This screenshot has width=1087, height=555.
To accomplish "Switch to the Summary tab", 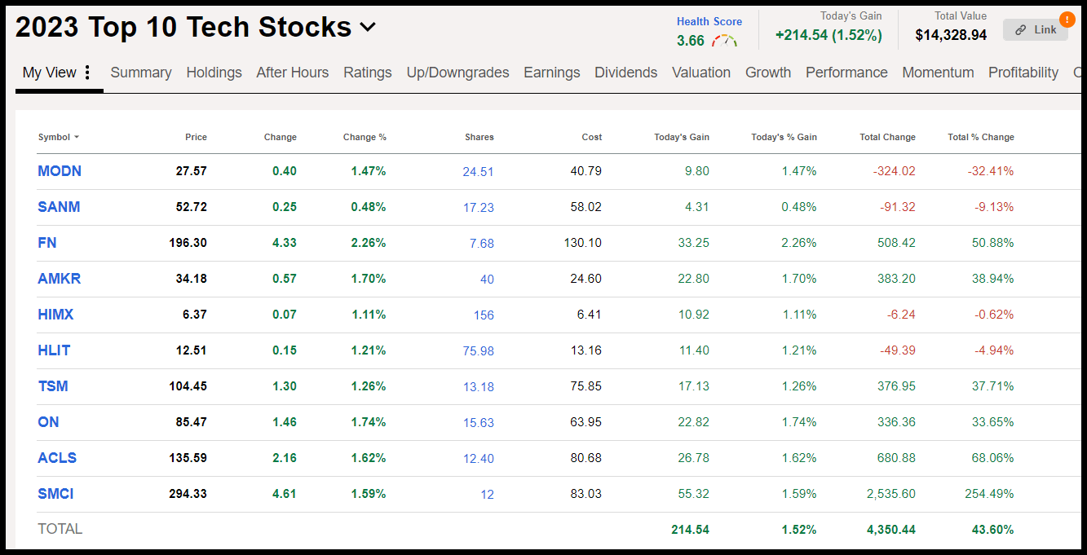I will tap(141, 73).
